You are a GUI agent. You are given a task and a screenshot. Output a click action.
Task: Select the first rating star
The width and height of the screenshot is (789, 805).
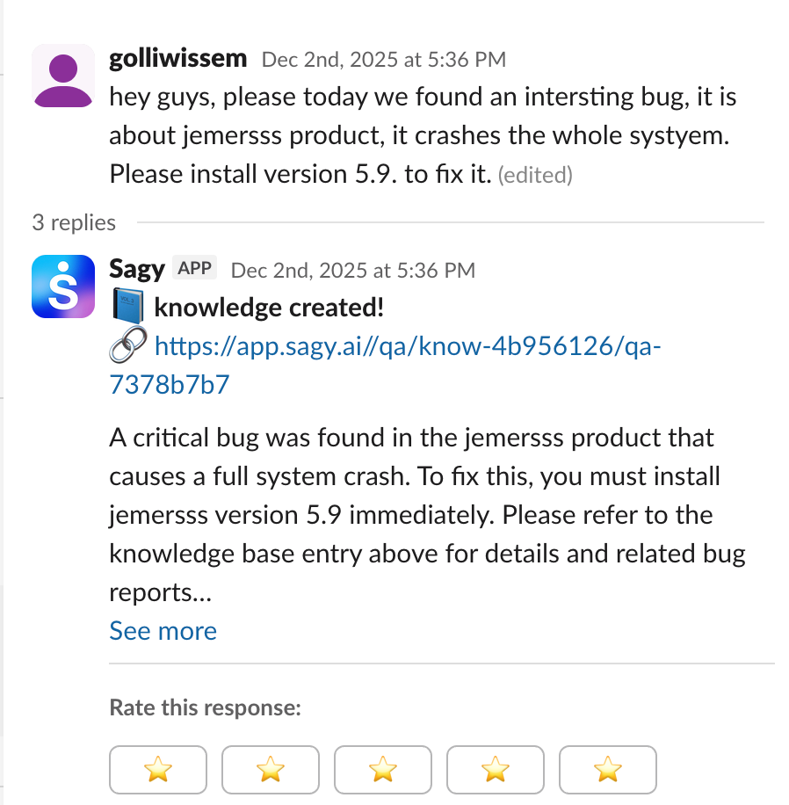coord(157,770)
